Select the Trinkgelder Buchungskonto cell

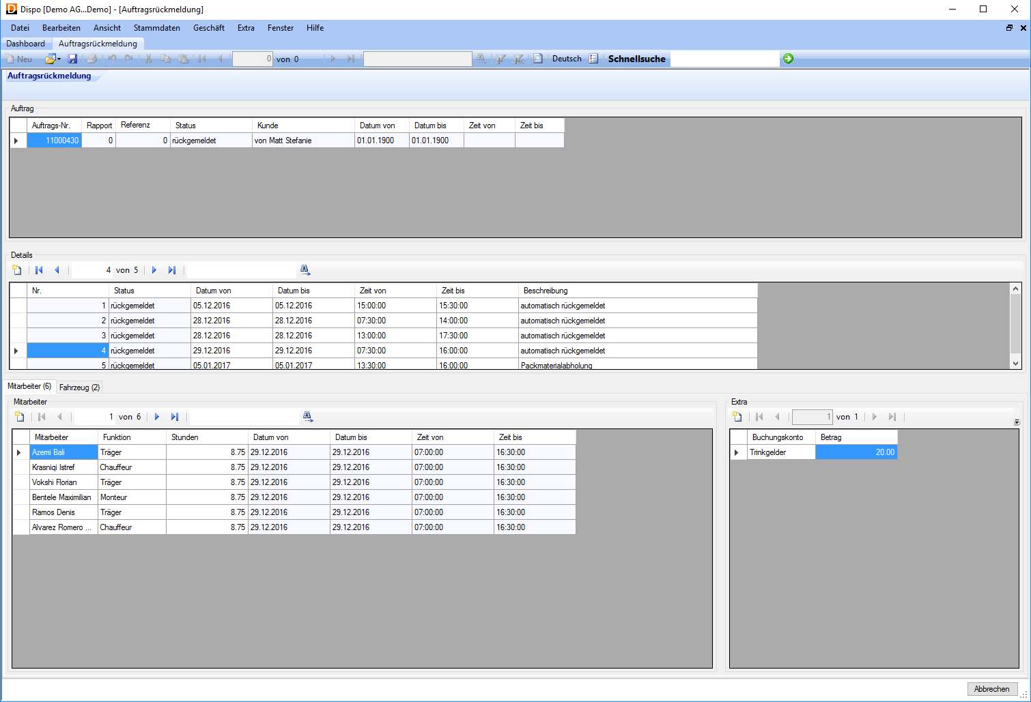click(x=782, y=452)
